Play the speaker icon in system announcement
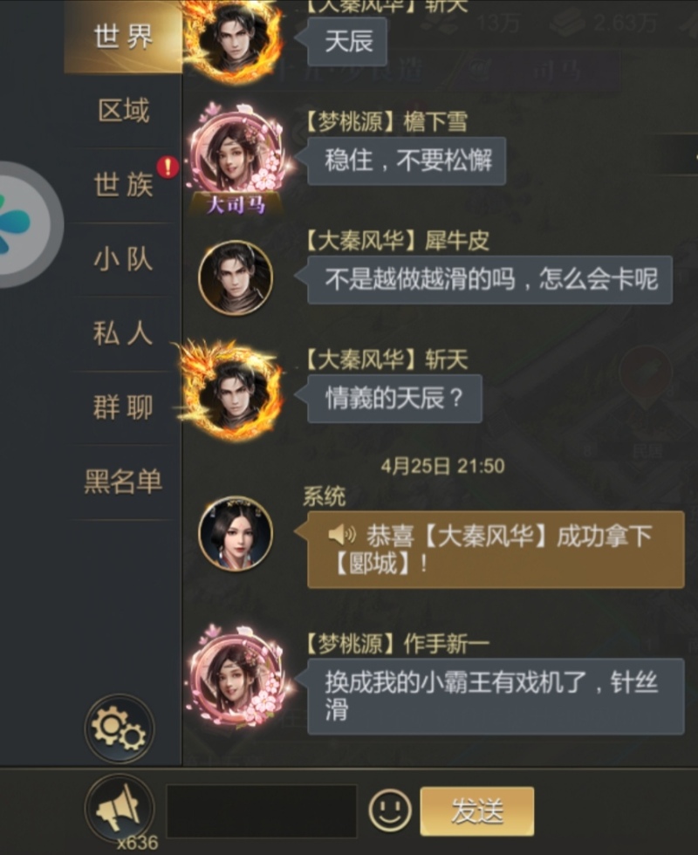698x855 pixels. coord(342,536)
